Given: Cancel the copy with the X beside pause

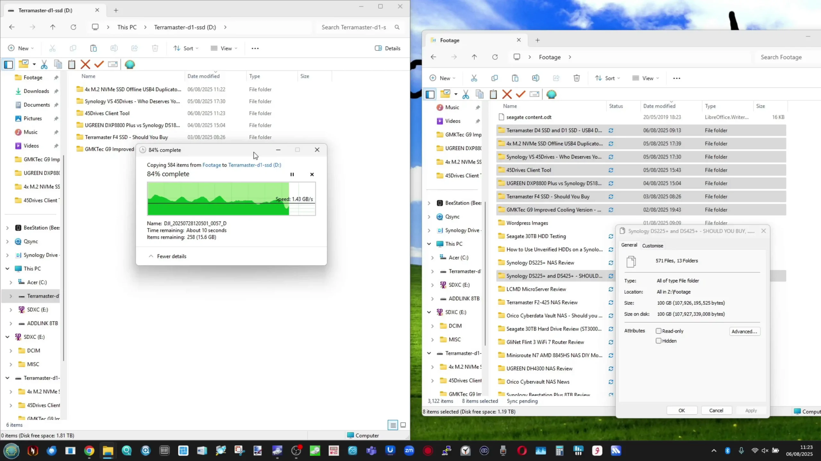Looking at the screenshot, I should pos(312,174).
